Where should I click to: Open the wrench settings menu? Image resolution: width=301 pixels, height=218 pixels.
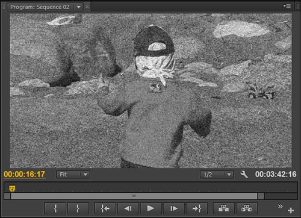(244, 174)
